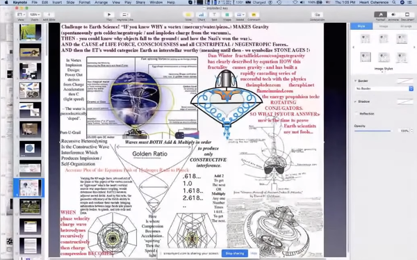
Task: Open the Insert menu
Action: coord(57,2)
